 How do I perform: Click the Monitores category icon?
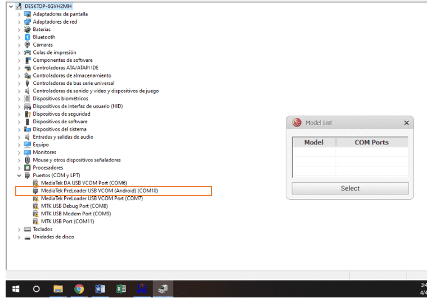coord(27,152)
